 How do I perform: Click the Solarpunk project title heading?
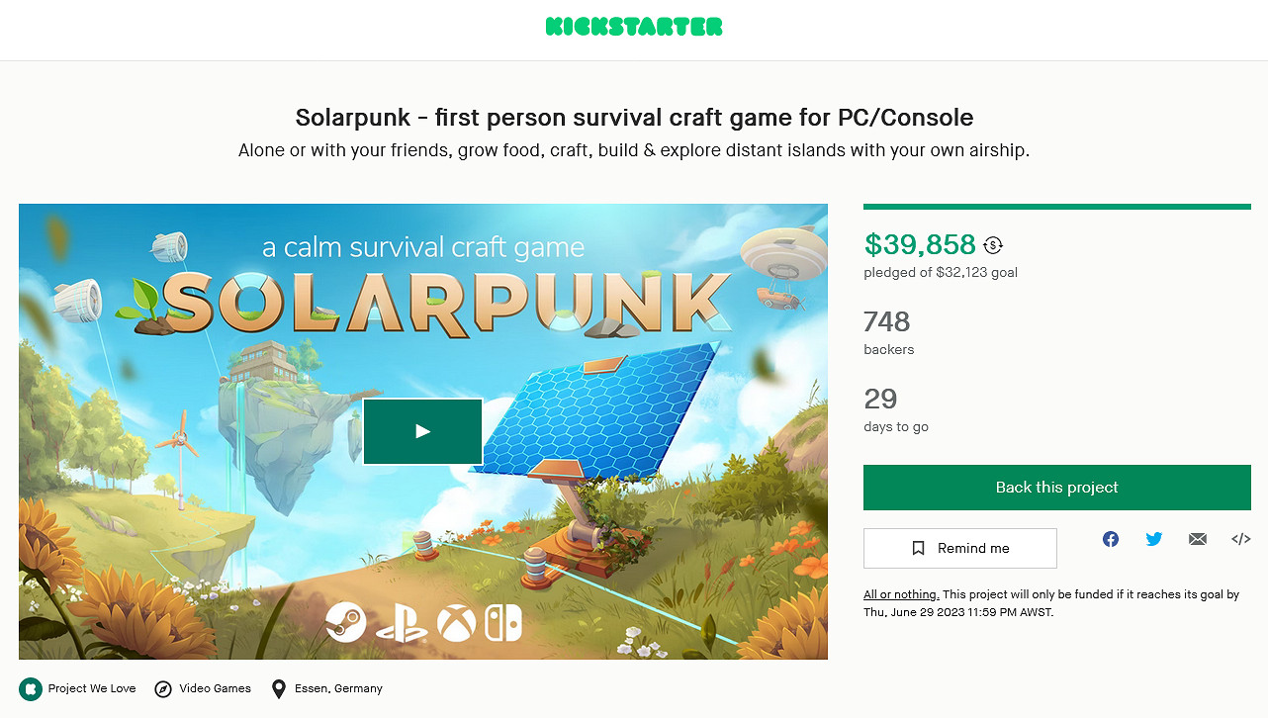[x=634, y=118]
